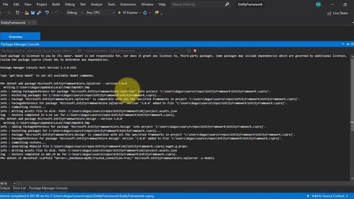Screen dimensions: 354x199
Task: Open the Extensions menu
Action: [x=128, y=4]
